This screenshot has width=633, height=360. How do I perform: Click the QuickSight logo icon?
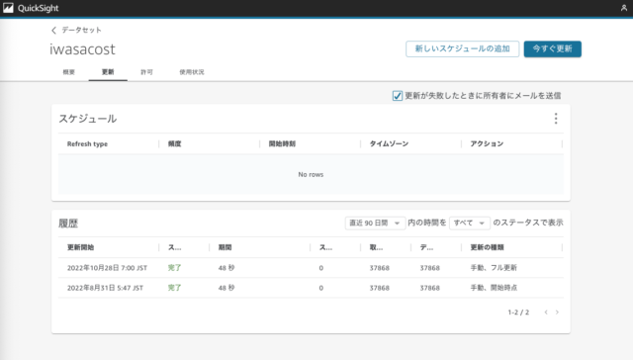8,8
